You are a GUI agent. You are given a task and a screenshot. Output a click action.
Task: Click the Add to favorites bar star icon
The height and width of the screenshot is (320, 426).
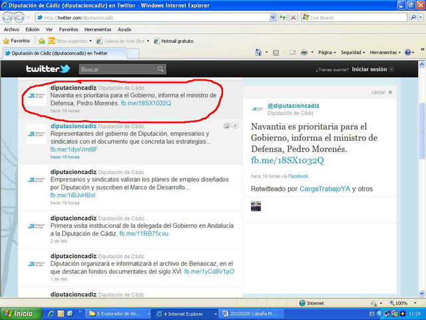[41, 41]
